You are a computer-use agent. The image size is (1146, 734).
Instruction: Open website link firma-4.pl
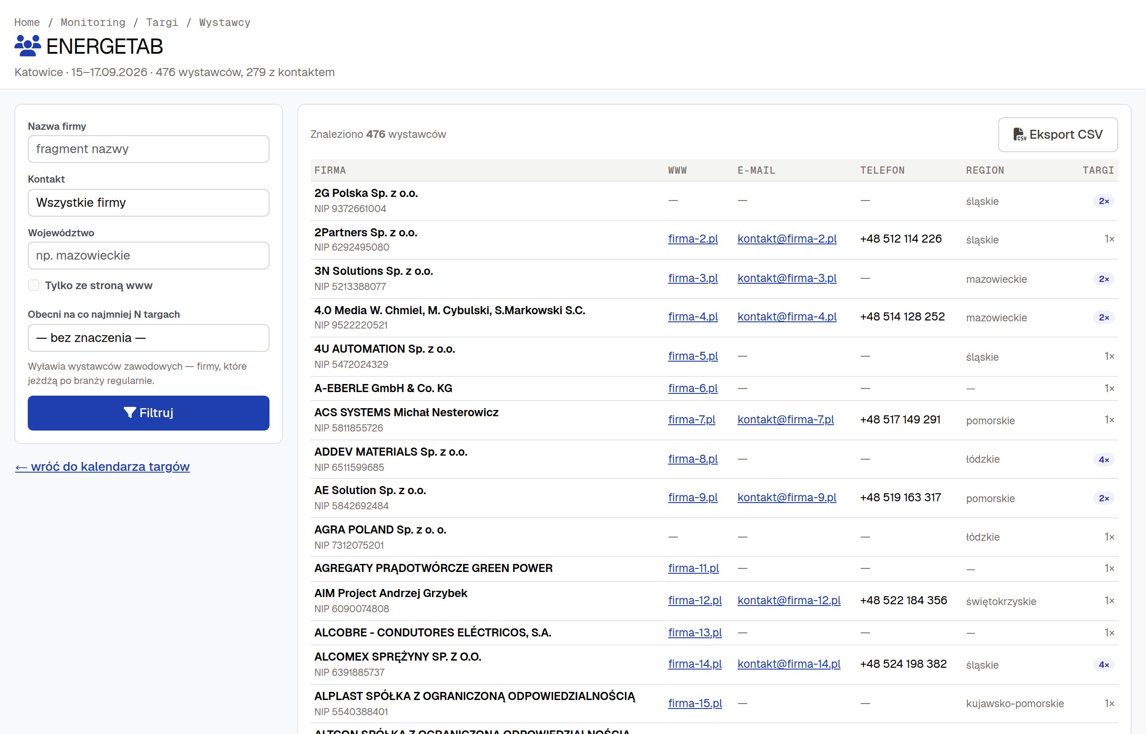(693, 317)
